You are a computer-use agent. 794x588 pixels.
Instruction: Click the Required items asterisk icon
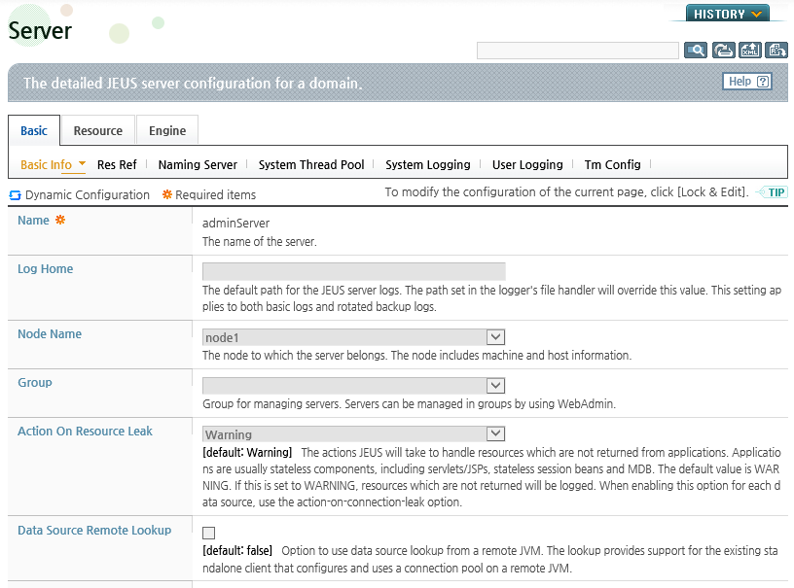(167, 194)
